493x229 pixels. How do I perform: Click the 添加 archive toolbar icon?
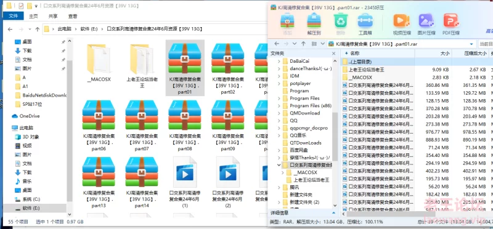pos(287,21)
